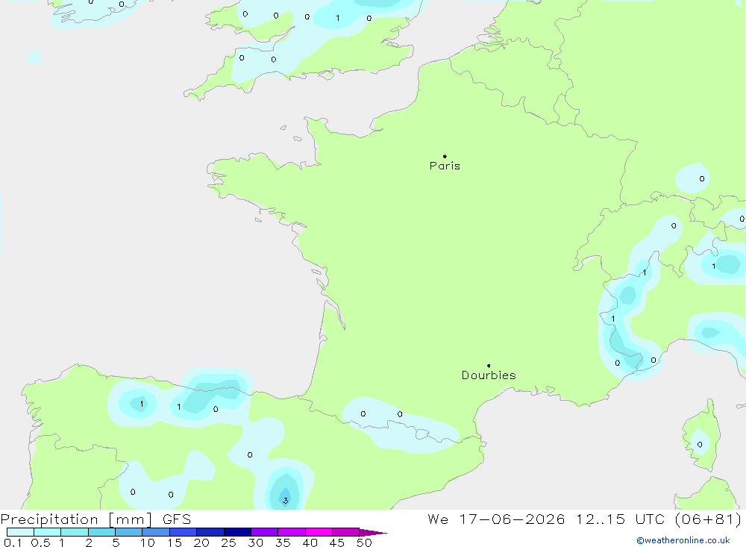Click the '20' legend scale label
746x547 pixels.
(x=201, y=543)
